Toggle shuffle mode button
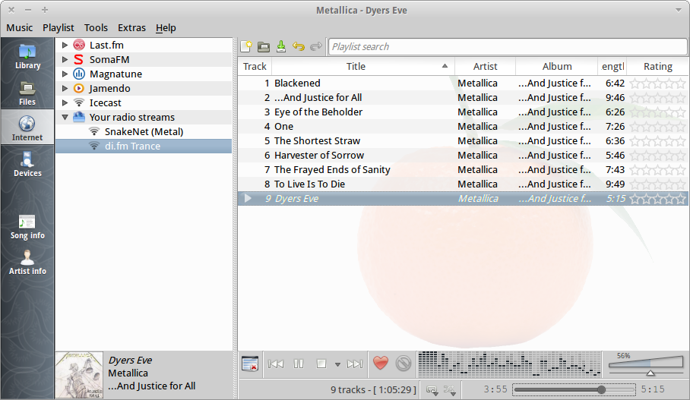The height and width of the screenshot is (400, 690). [x=450, y=390]
